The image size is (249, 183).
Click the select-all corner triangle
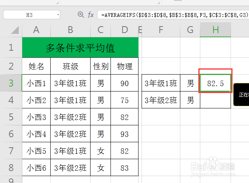(x=15, y=30)
